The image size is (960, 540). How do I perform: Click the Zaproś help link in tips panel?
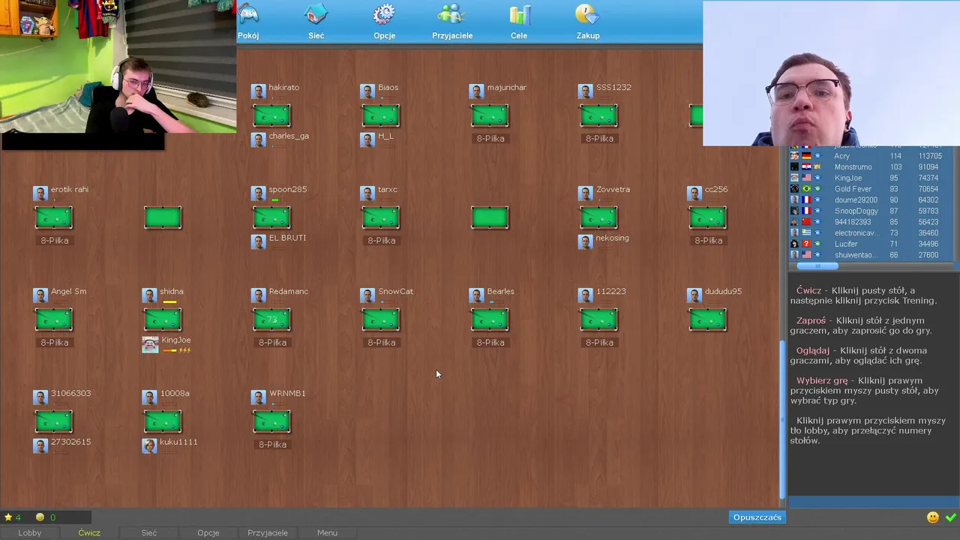click(811, 321)
